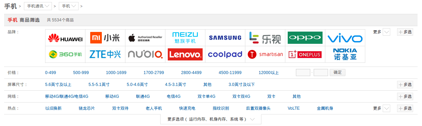Select screen size 3.0英寸及以下
This screenshot has height=126, width=422.
(242, 85)
